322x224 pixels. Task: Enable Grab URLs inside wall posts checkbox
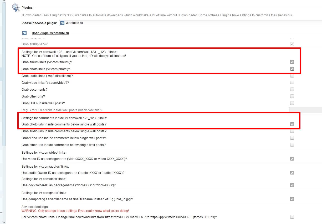pyautogui.click(x=292, y=103)
